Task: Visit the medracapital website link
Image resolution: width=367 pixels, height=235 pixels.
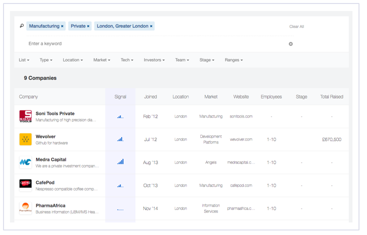Action: [241, 162]
